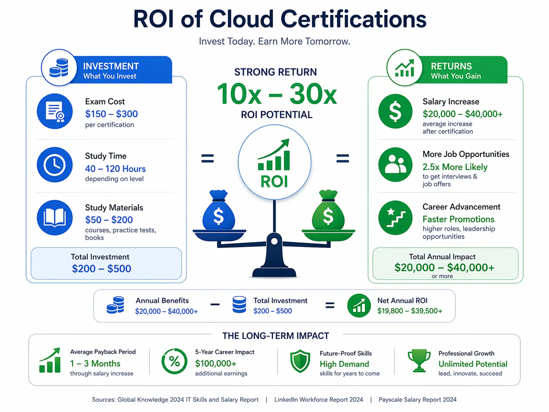The height and width of the screenshot is (412, 549).
Task: Select the More Job Opportunities people icon
Action: tap(395, 165)
